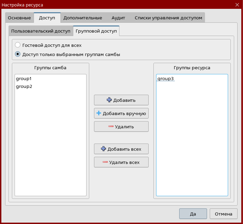
Task: Select group2 in Группы самба list
Action: 23,87
